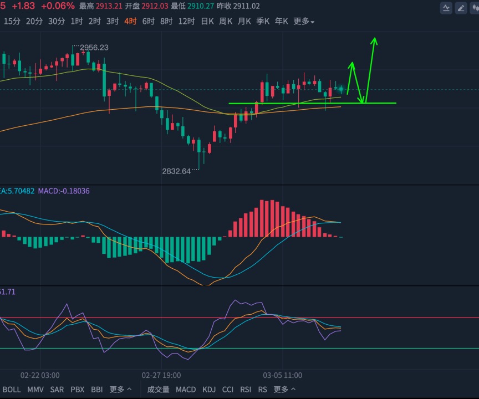Viewport: 479px width, 399px height.
Task: Switch to 15分 timeframe
Action: click(x=12, y=21)
